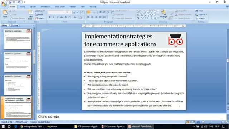The height and width of the screenshot is (129, 229).
Task: Apply underline formatting
Action: (x=57, y=17)
